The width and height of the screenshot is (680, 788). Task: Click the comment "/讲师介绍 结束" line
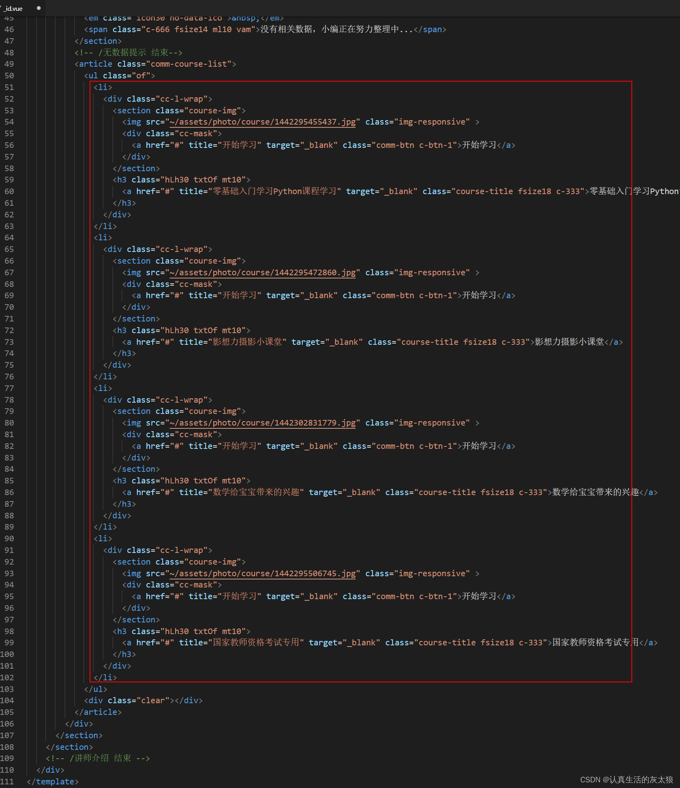click(98, 758)
